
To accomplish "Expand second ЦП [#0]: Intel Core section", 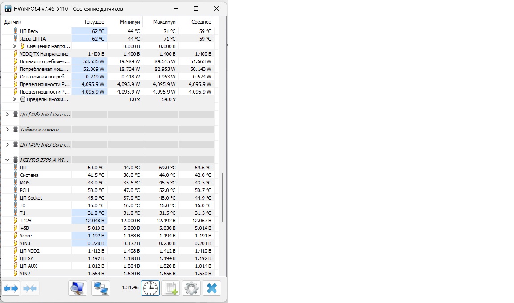I will tap(7, 145).
